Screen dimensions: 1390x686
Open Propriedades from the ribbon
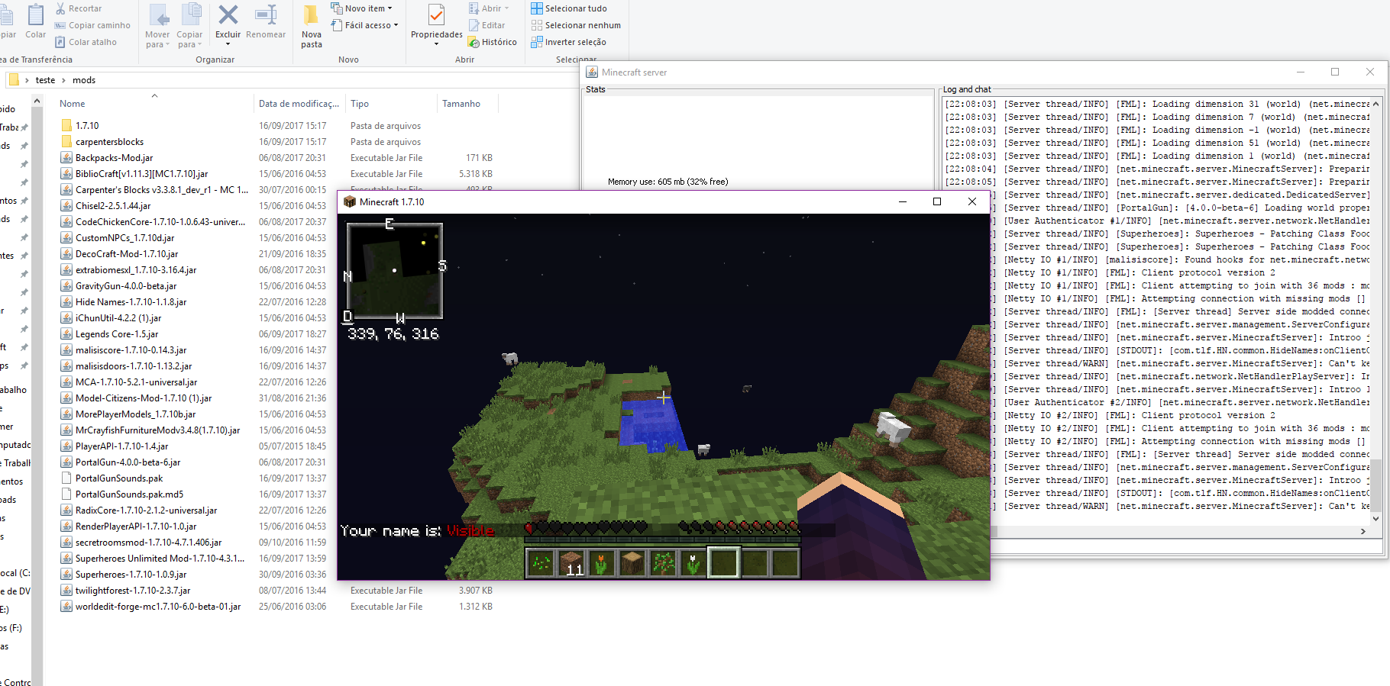pyautogui.click(x=436, y=15)
